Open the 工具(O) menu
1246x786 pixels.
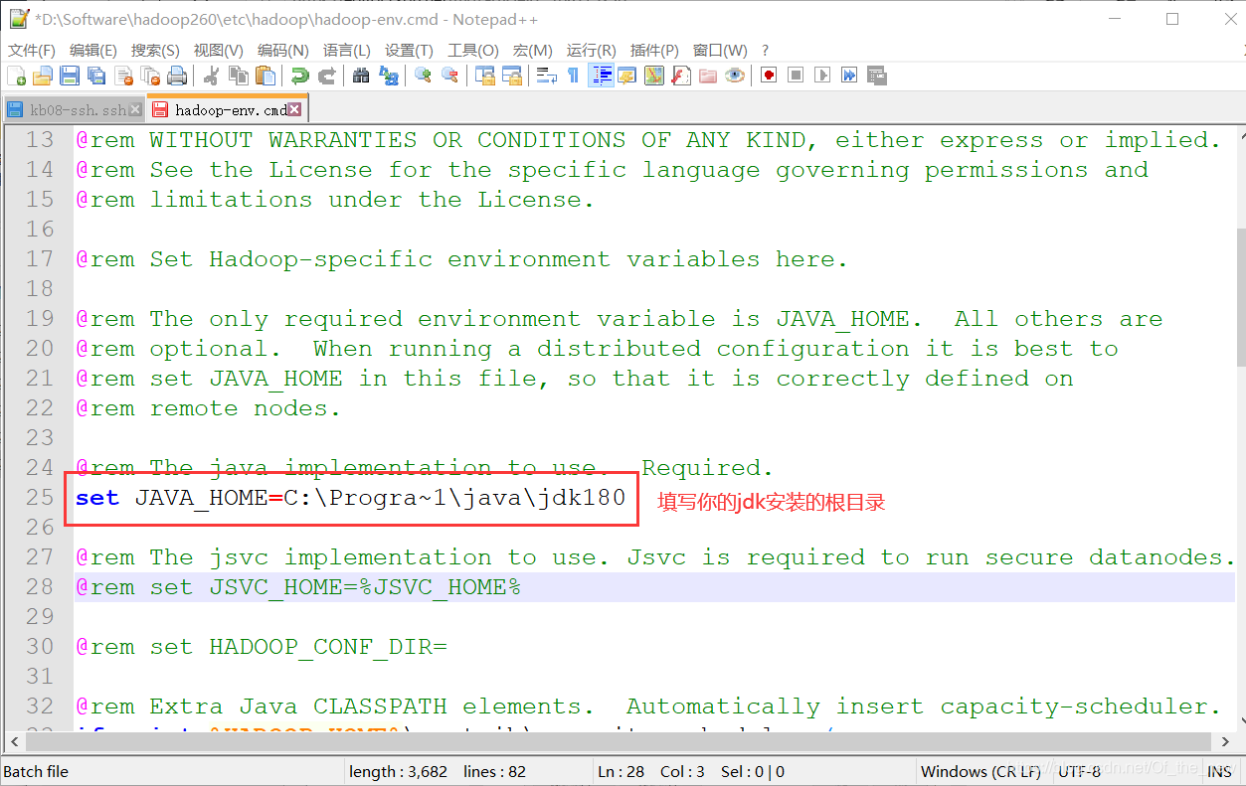pos(472,50)
